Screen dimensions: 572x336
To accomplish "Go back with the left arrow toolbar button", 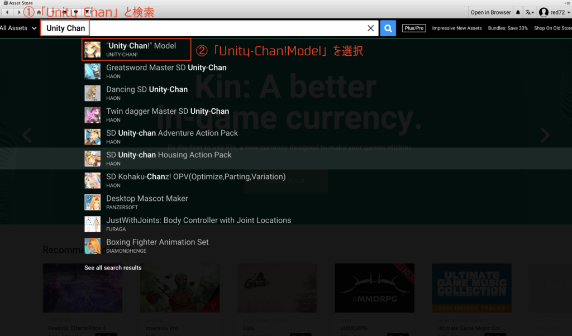I will 7,12.
